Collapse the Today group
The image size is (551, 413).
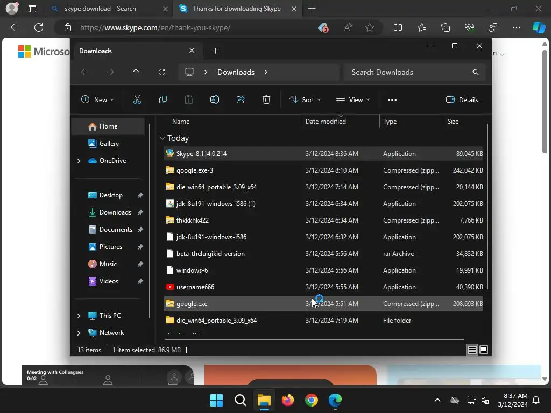(x=162, y=138)
